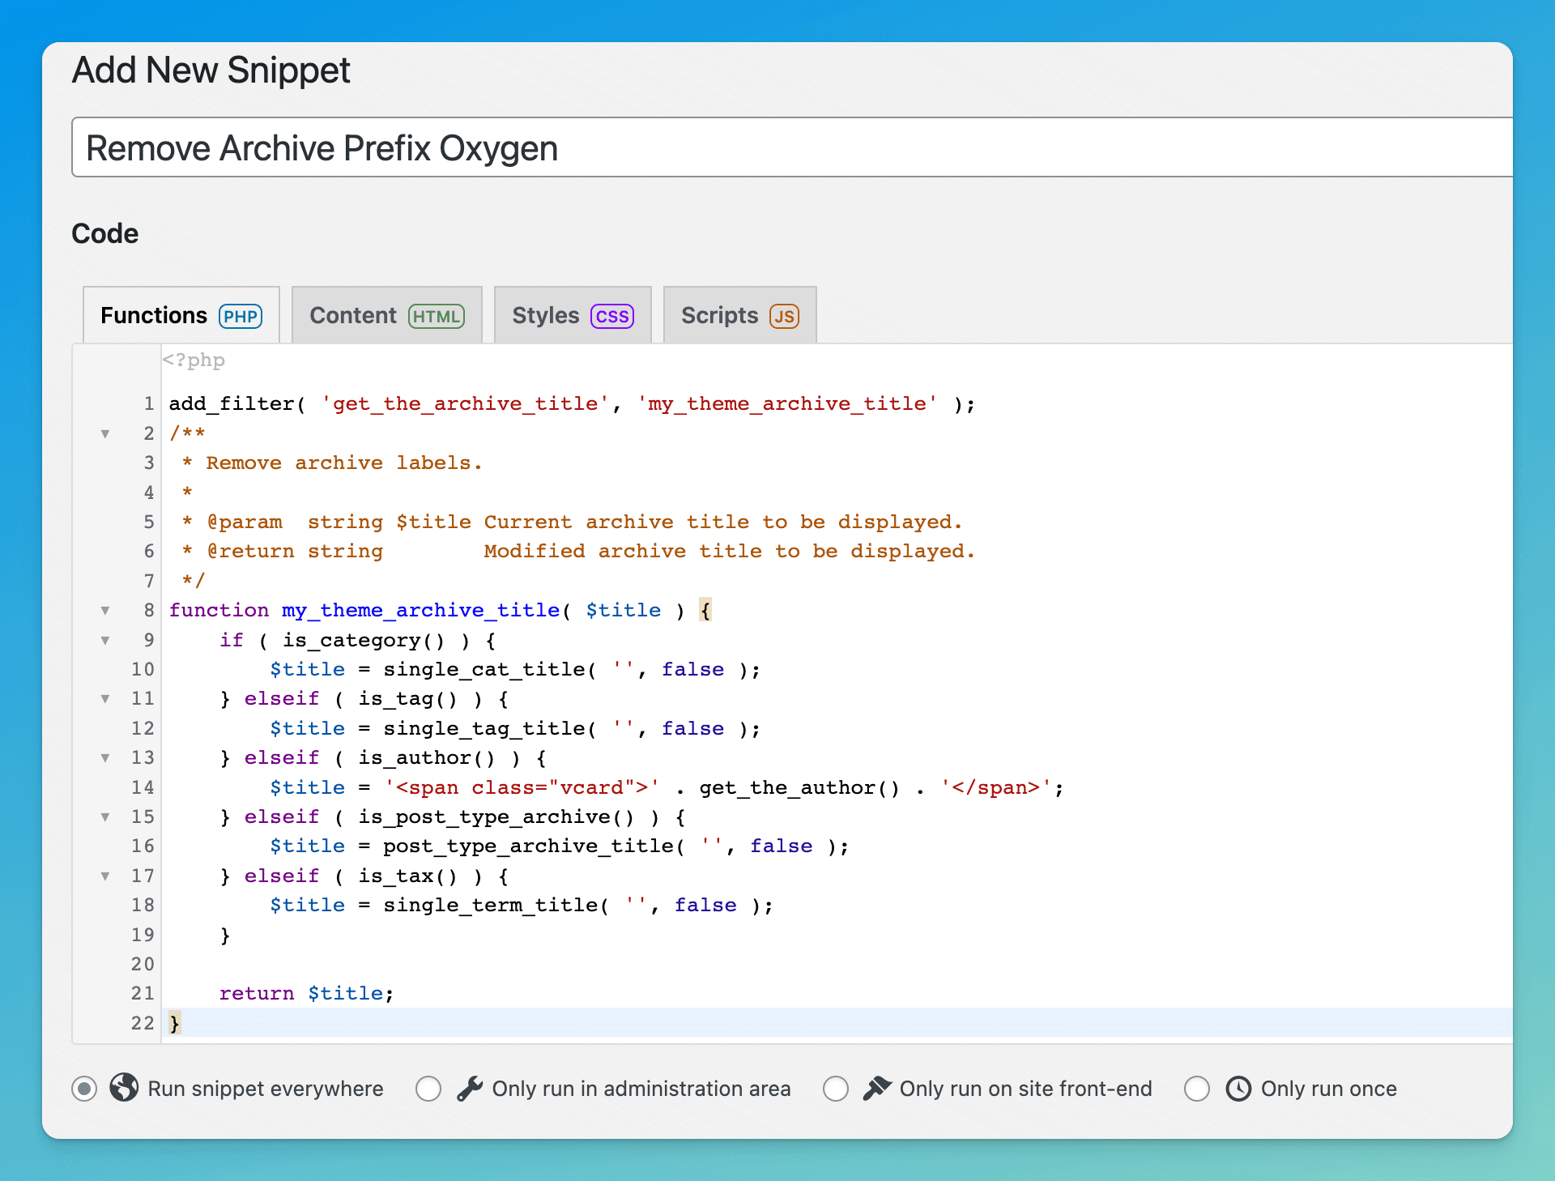Click the pin icon for site front-end
The image size is (1555, 1181).
[877, 1088]
